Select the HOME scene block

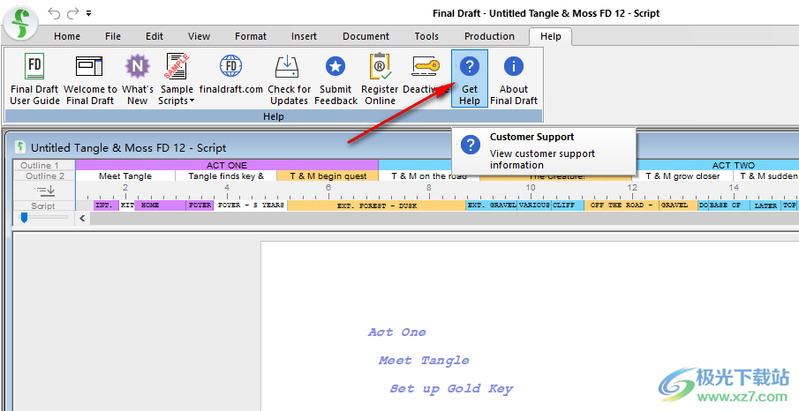click(x=160, y=205)
